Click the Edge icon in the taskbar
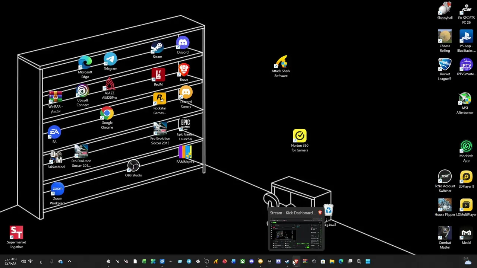This screenshot has width=477, height=268. pos(341,261)
